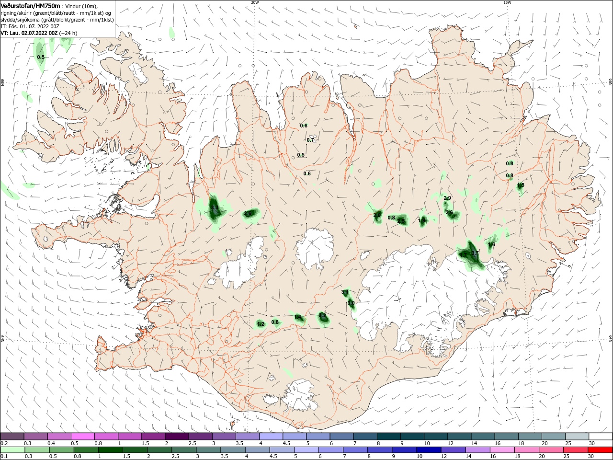Click the '3.1' precipitation value on the map

pyautogui.click(x=345, y=292)
